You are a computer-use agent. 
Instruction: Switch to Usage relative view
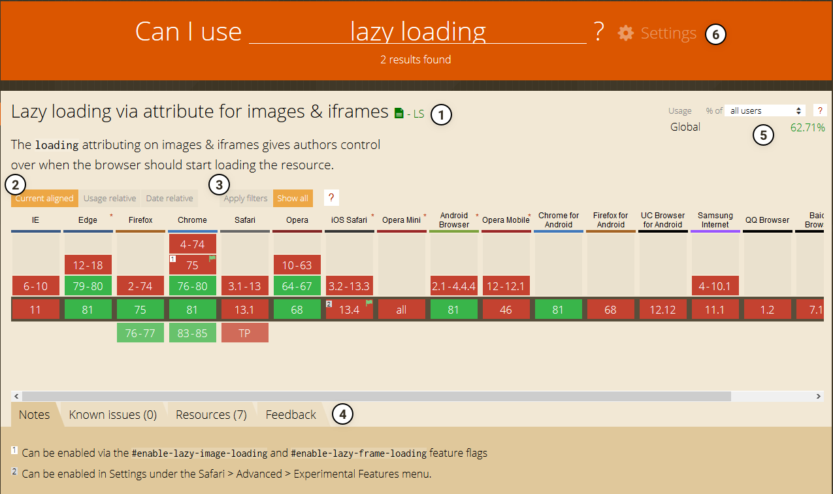[x=110, y=198]
